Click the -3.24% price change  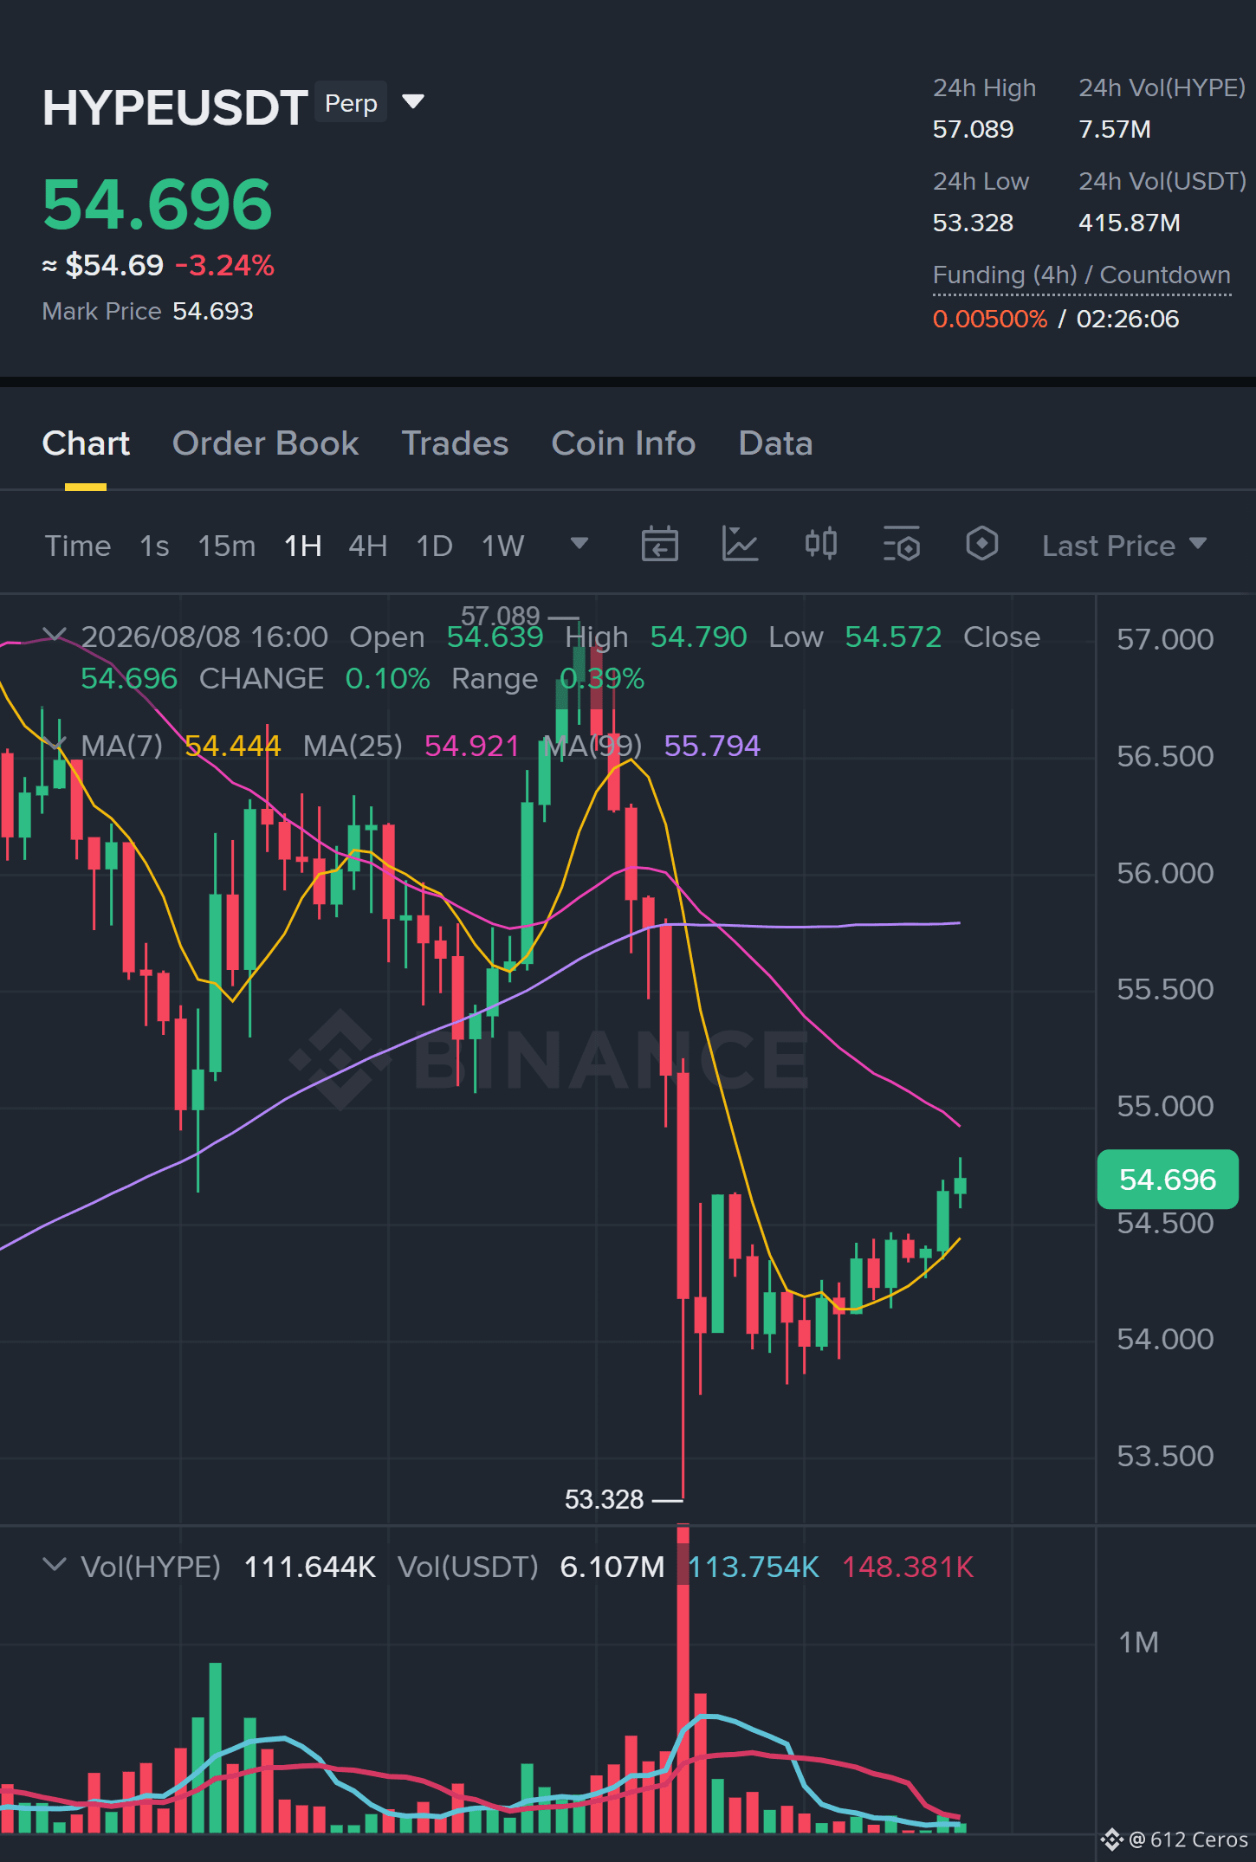click(225, 265)
